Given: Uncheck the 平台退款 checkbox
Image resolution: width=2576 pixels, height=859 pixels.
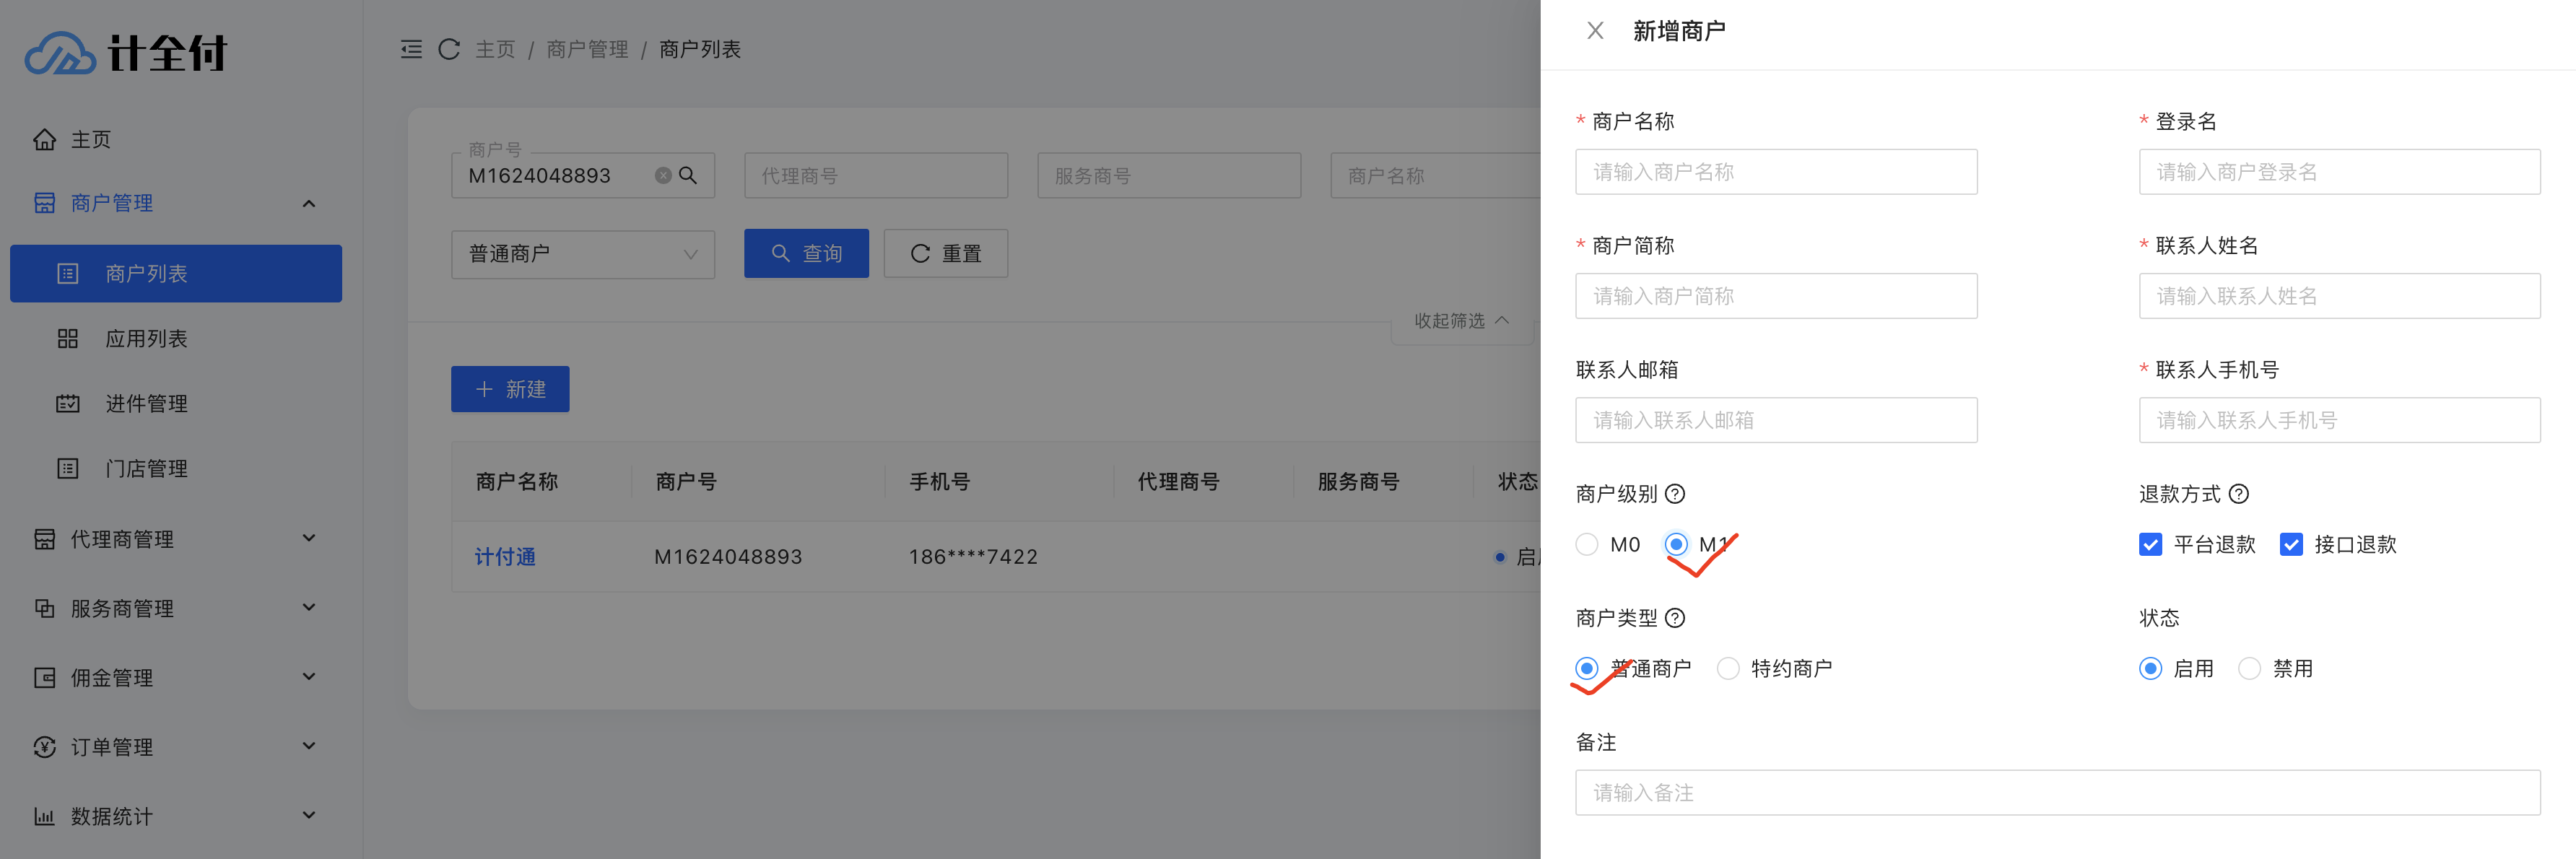Looking at the screenshot, I should pos(2150,544).
